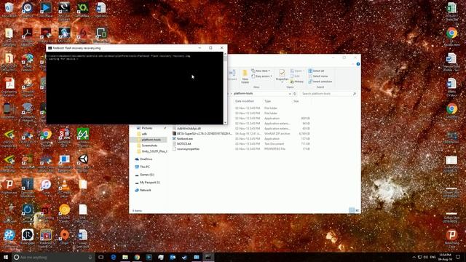
Task: Click the Cortana microphone icon
Action: [90, 257]
